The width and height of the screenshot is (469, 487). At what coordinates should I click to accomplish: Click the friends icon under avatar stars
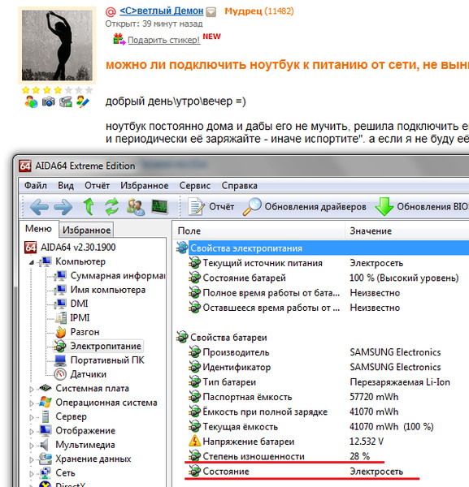point(31,101)
